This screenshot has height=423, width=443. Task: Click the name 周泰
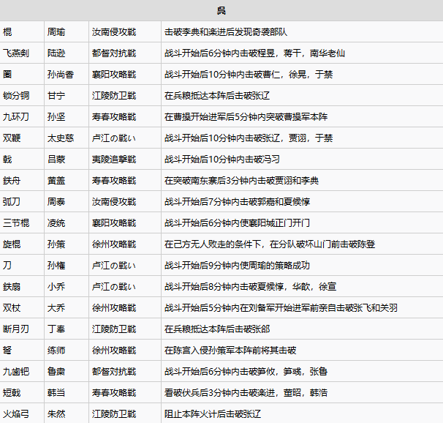pos(56,201)
